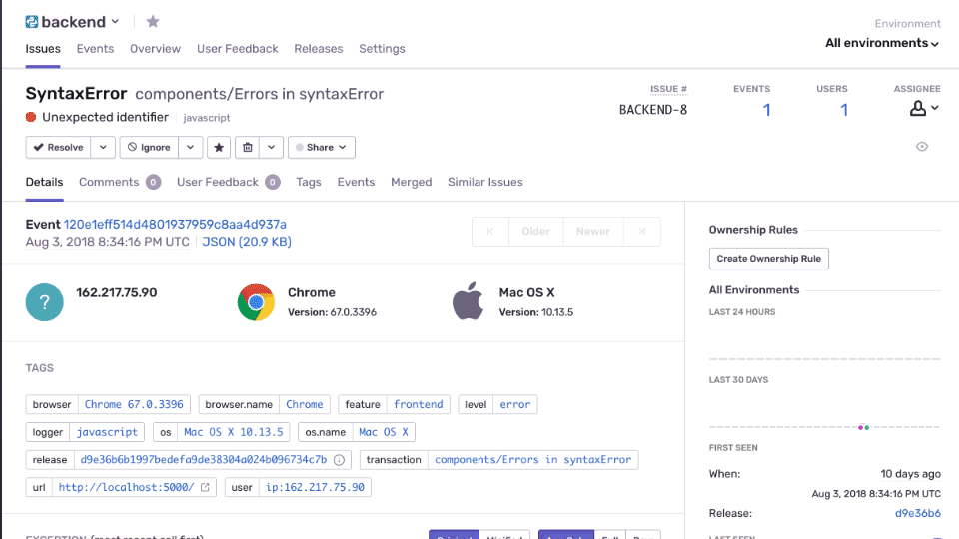
Task: Open the assignee dropdown
Action: click(x=923, y=108)
